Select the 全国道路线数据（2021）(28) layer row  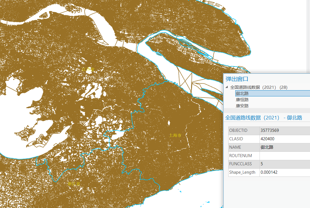coord(259,87)
